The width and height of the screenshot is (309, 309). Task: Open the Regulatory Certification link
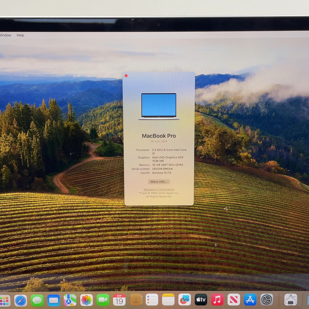tap(159, 190)
